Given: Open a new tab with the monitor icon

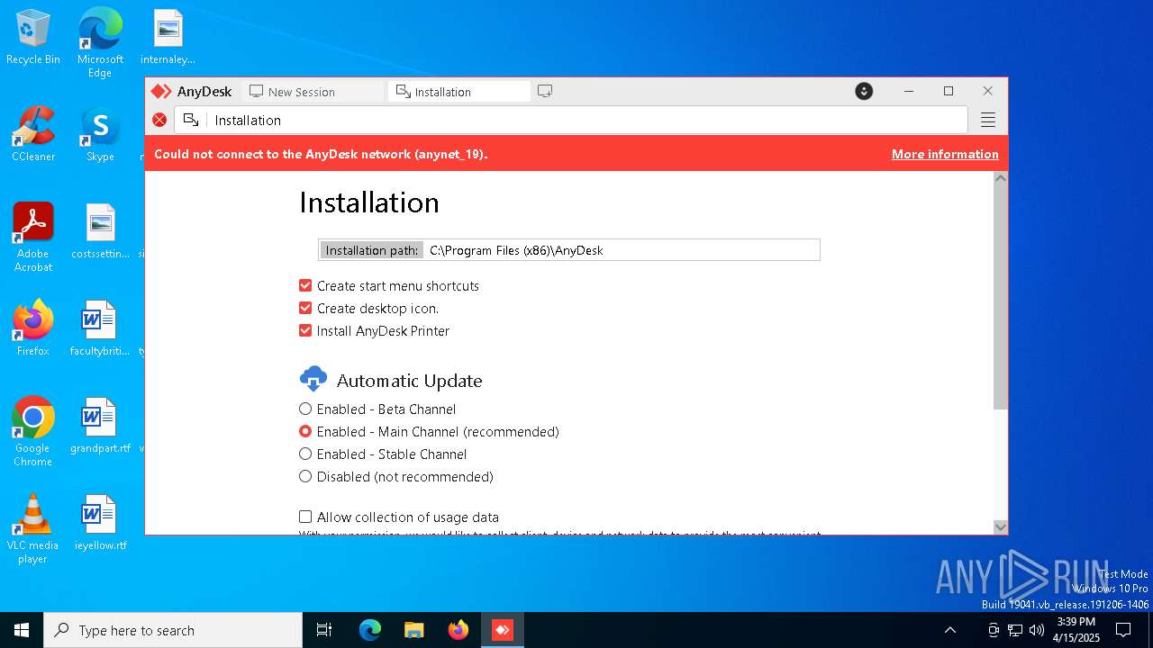Looking at the screenshot, I should 545,91.
